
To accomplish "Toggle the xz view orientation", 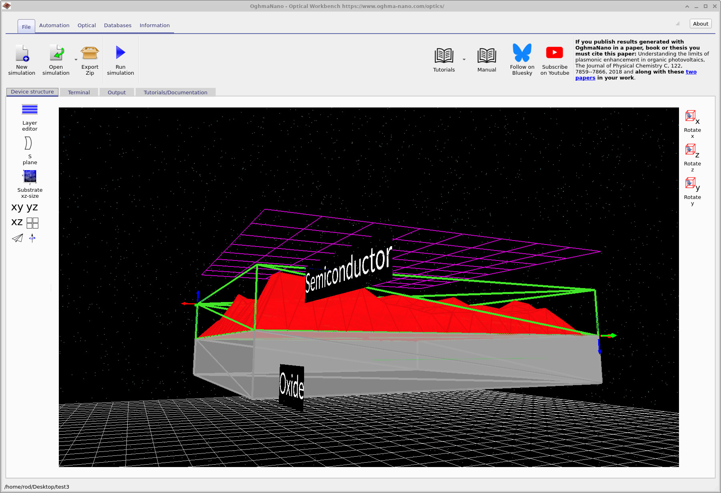I will click(x=16, y=222).
